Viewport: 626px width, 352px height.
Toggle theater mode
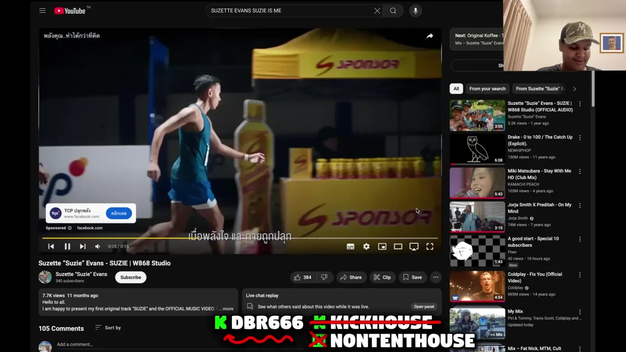(398, 246)
